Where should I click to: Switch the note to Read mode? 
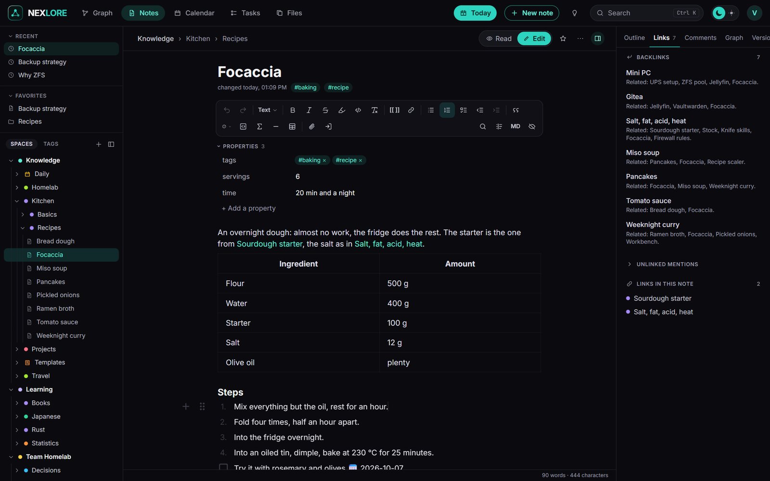pos(499,38)
